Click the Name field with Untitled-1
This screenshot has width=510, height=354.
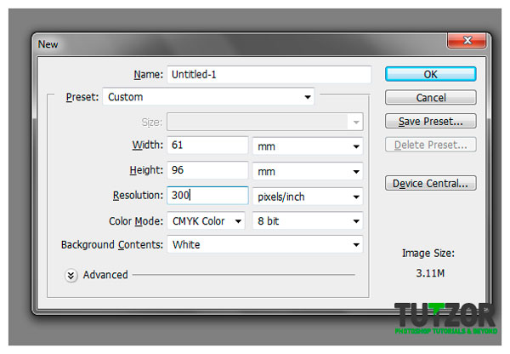pos(269,74)
